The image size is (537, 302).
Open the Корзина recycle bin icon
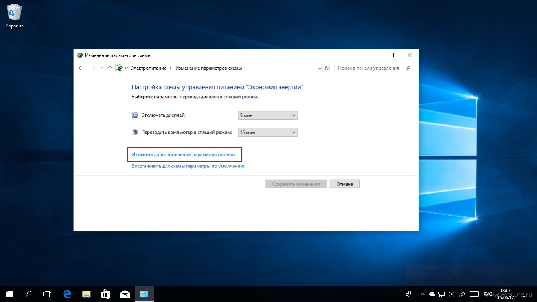click(15, 16)
